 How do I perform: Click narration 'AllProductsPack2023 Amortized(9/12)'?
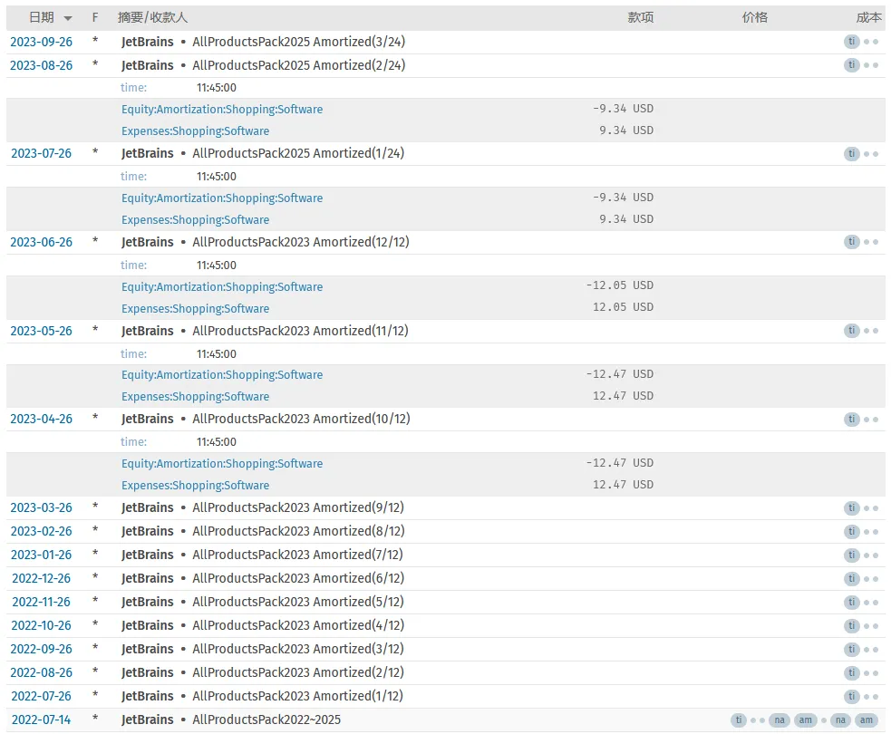click(298, 507)
